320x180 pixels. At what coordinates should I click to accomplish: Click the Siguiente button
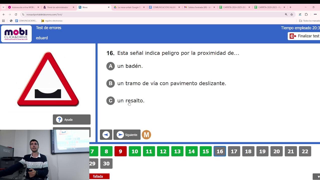point(127,135)
